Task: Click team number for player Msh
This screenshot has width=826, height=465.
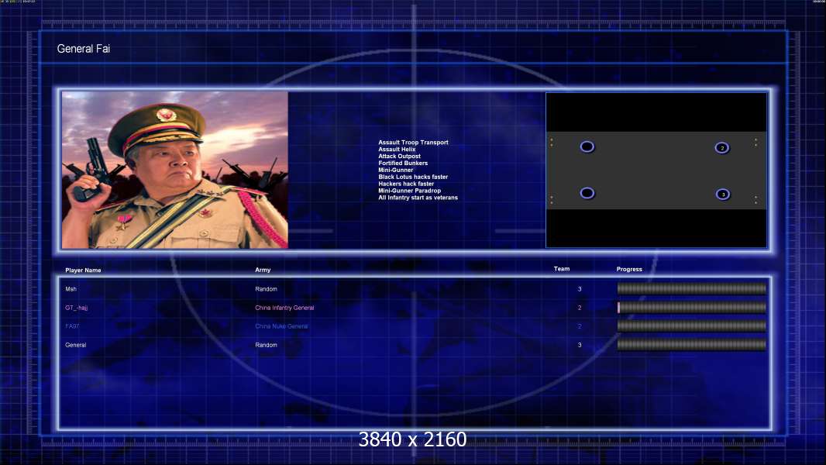Action: coord(580,289)
